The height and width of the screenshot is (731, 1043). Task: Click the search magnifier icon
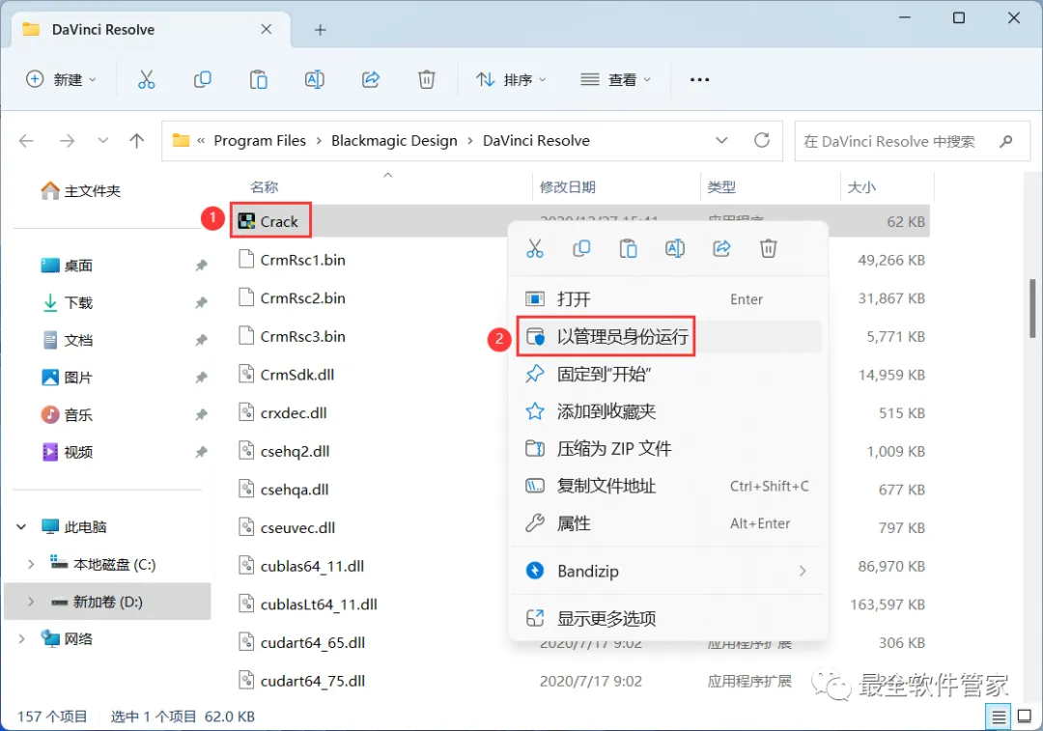(x=1005, y=141)
